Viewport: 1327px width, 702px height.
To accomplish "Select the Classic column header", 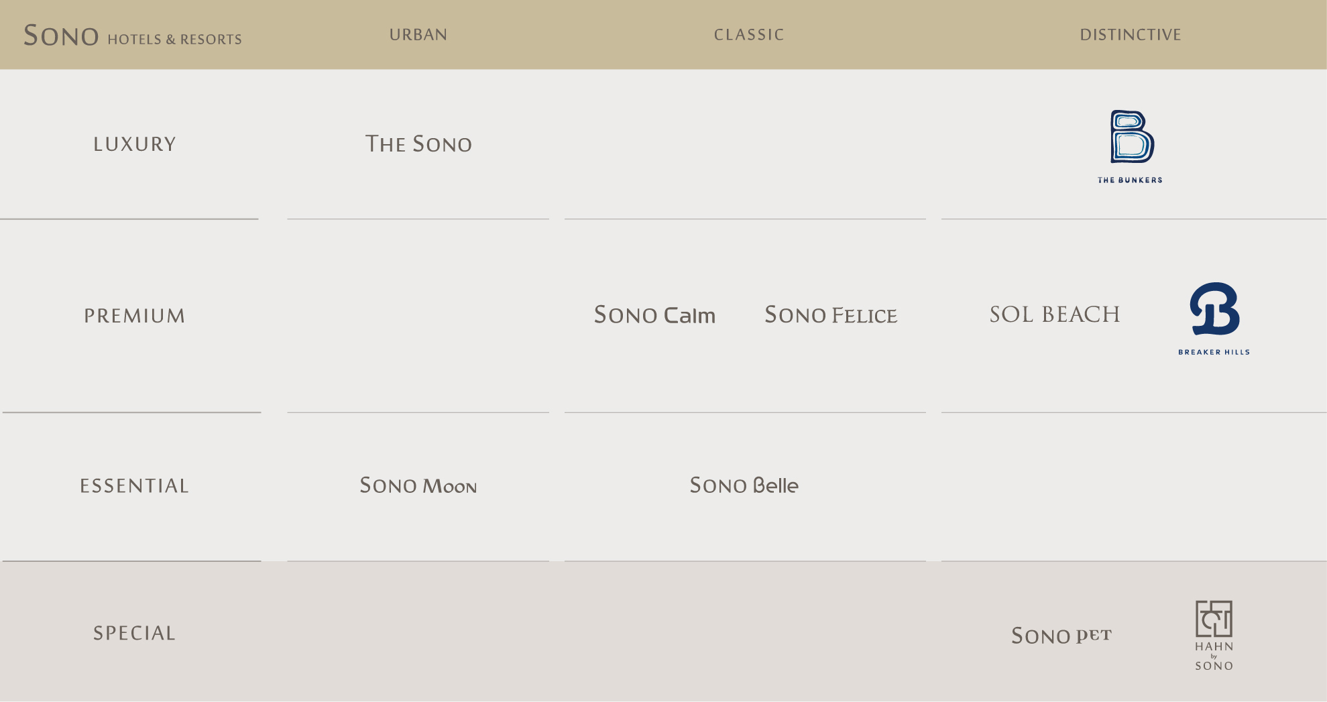I will click(749, 35).
